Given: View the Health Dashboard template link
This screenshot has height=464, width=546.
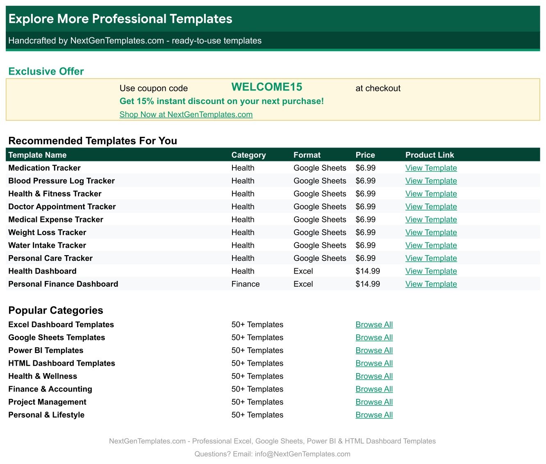Looking at the screenshot, I should 431,271.
